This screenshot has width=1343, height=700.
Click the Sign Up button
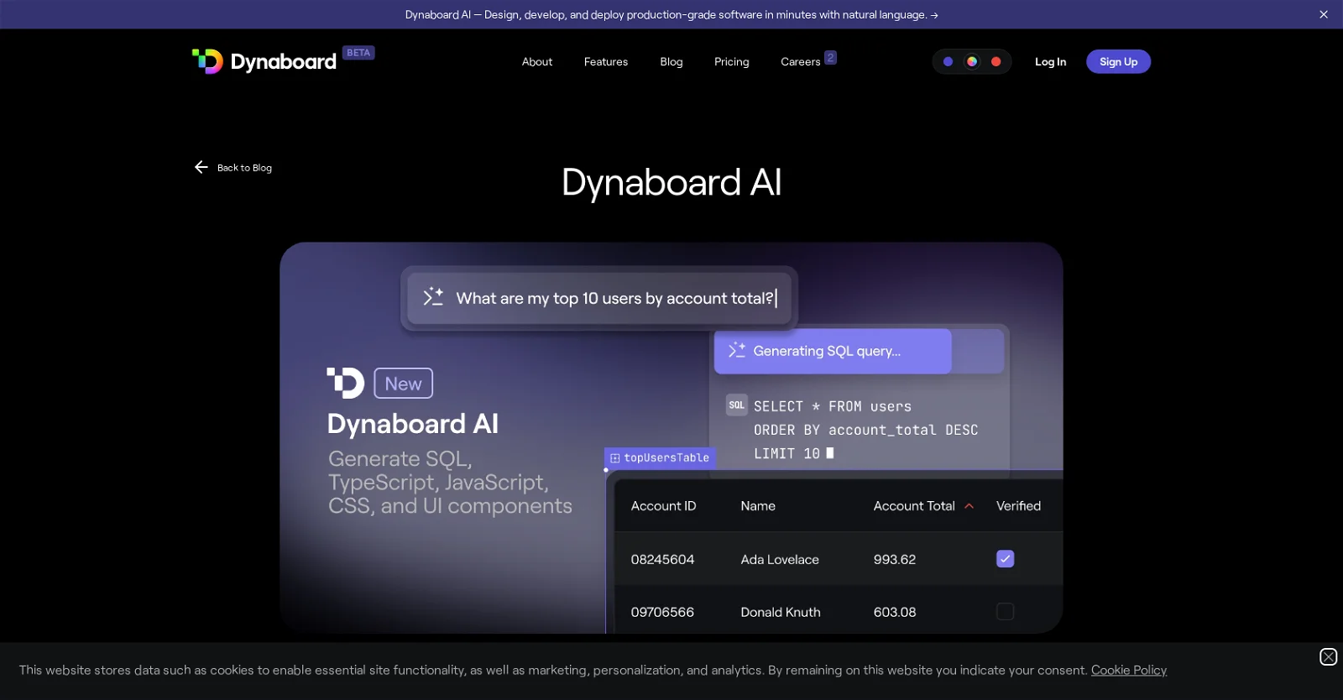pos(1118,61)
